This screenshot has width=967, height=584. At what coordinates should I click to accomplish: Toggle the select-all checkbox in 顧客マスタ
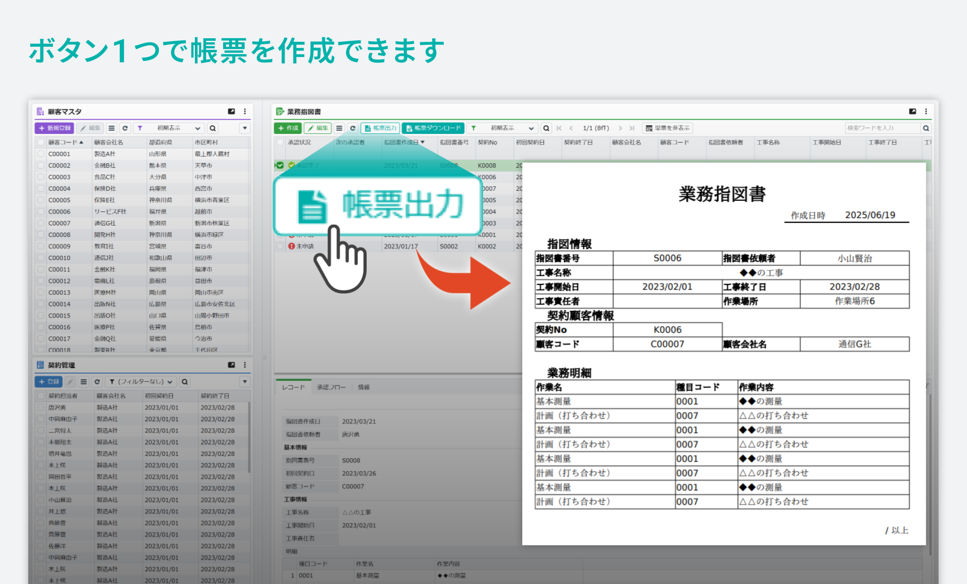pyautogui.click(x=41, y=141)
